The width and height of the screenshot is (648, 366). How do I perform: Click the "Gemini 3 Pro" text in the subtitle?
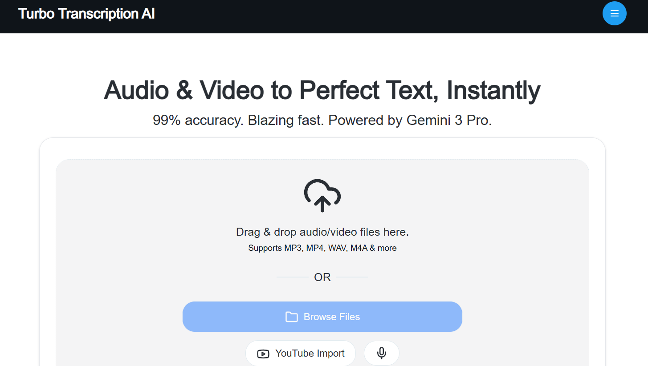449,120
